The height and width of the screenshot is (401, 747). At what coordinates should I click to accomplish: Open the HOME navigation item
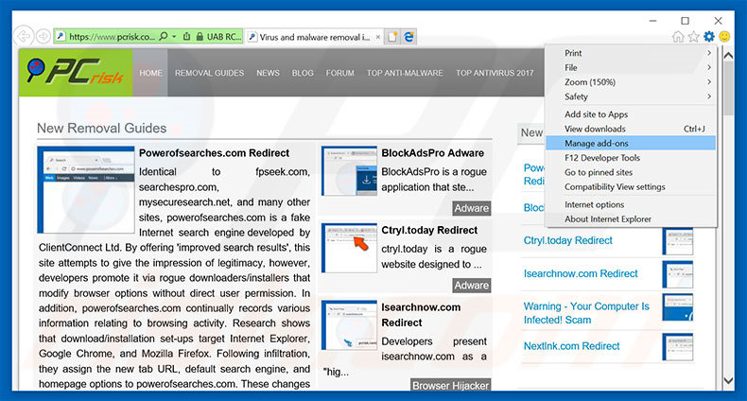[x=150, y=73]
